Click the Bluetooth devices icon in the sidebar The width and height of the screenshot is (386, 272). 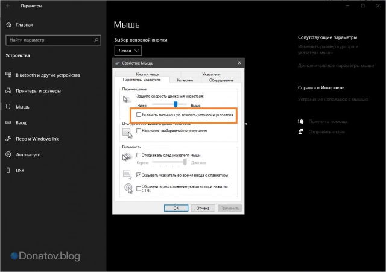point(8,75)
